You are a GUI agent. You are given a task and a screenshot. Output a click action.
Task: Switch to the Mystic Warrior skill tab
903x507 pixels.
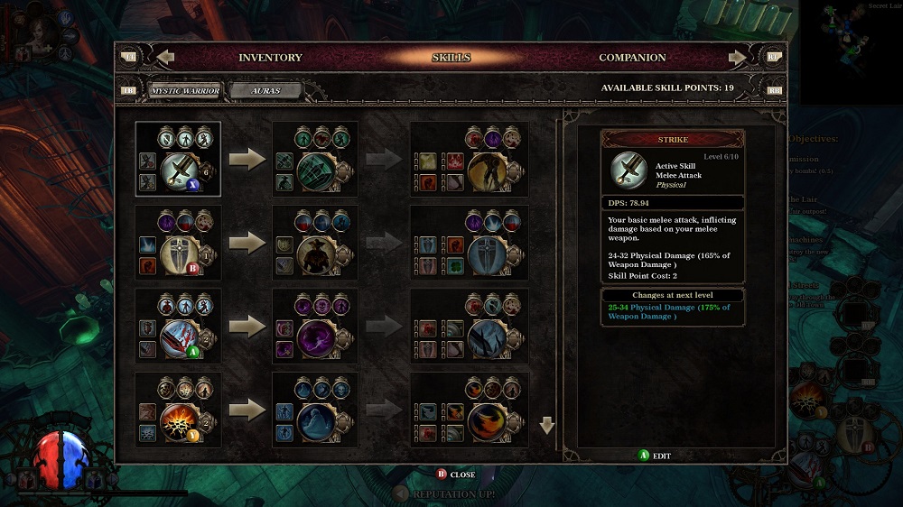[185, 91]
